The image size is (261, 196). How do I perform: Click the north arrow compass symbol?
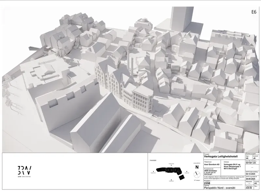coord(197,174)
